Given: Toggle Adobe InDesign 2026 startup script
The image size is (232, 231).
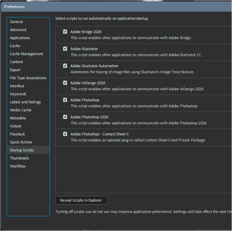Looking at the screenshot, I should tap(65, 83).
